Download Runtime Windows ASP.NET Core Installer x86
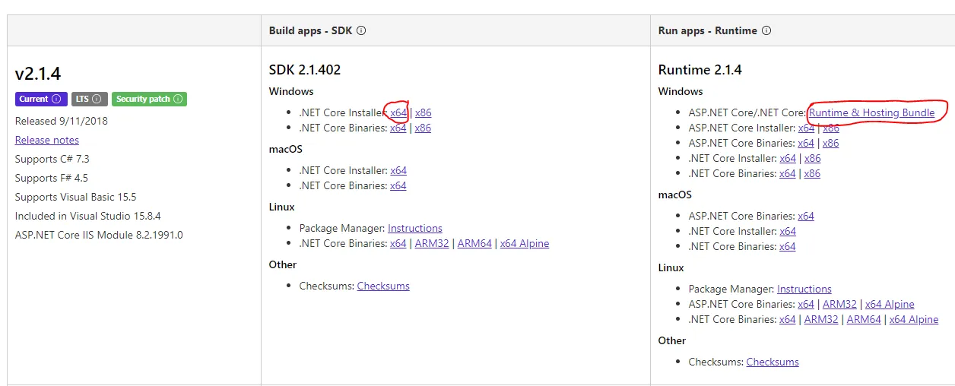 831,128
